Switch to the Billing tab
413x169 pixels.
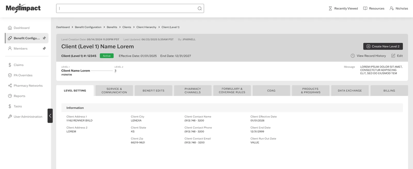tap(389, 91)
